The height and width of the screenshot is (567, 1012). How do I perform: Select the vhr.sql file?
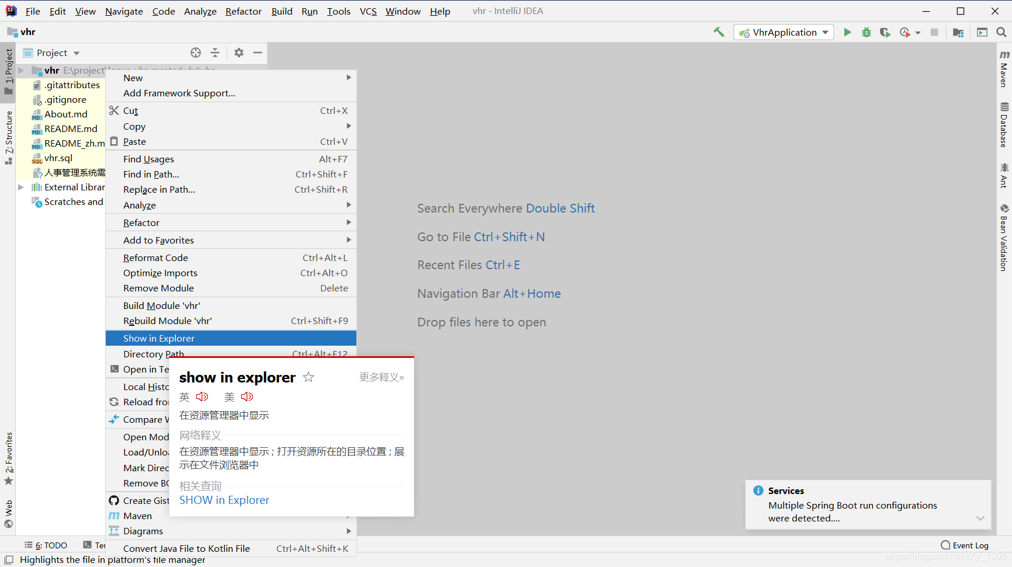[58, 158]
